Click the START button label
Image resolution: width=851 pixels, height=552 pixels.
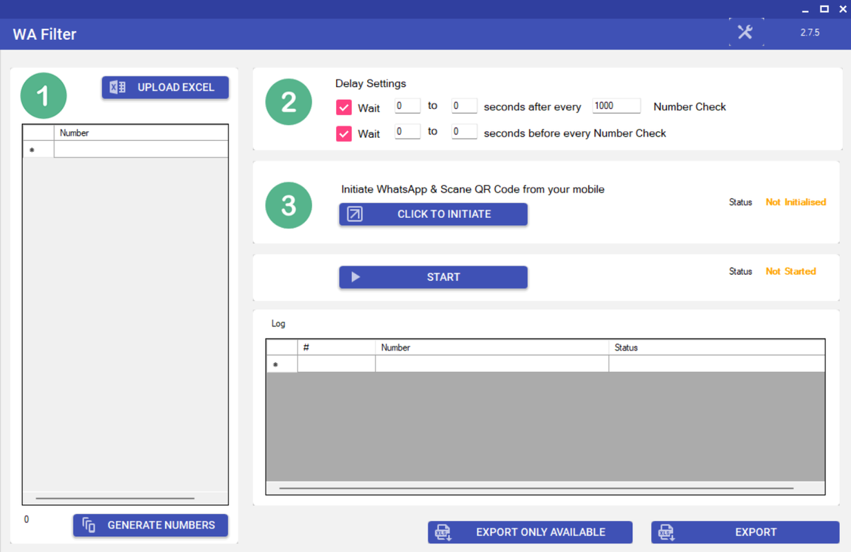[x=443, y=277]
